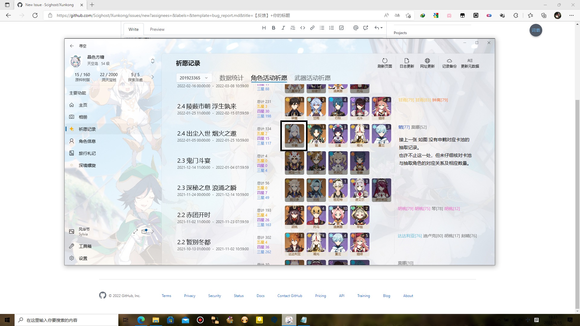Image resolution: width=580 pixels, height=326 pixels.
Task: Switch to the Preview tab
Action: [x=157, y=29]
